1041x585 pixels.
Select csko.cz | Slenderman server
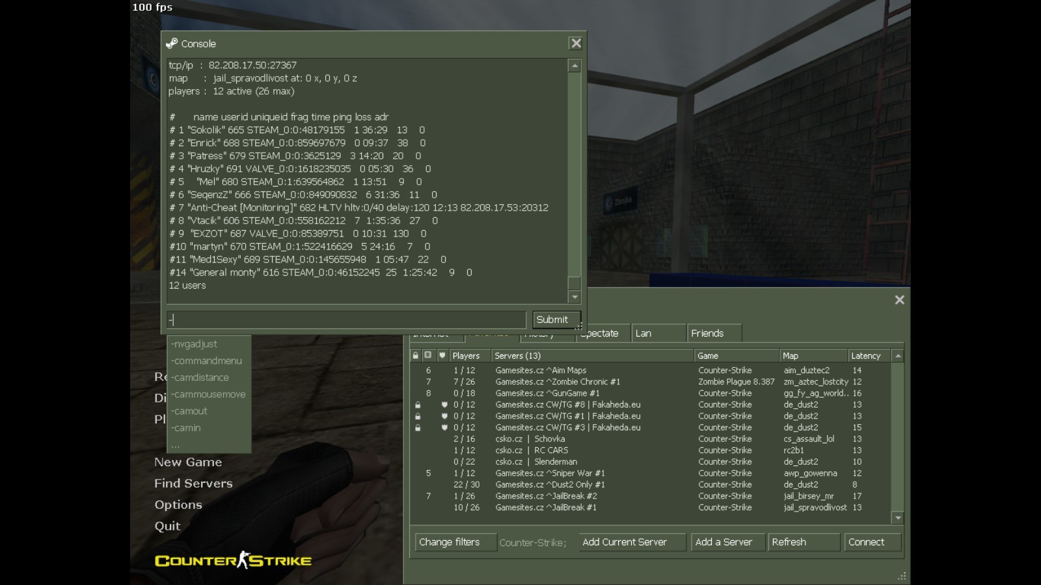pos(651,462)
